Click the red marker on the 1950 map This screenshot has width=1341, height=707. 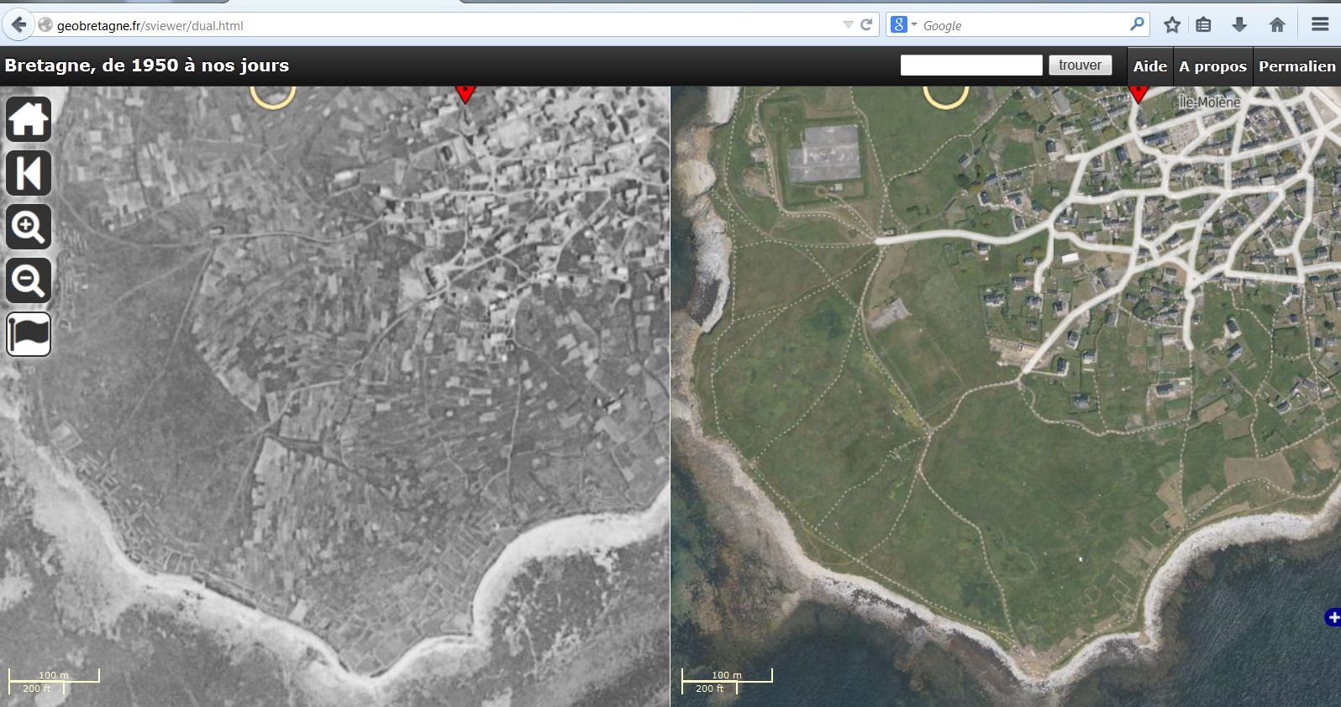point(465,93)
